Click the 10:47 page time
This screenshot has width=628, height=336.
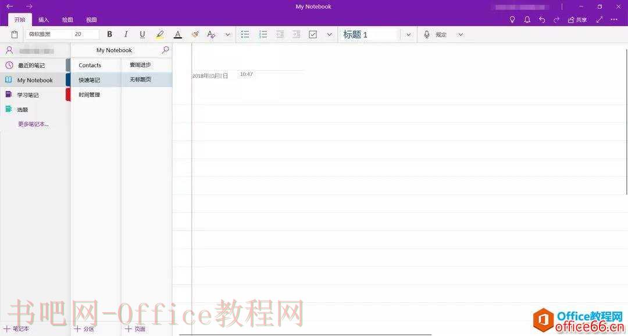[x=247, y=74]
